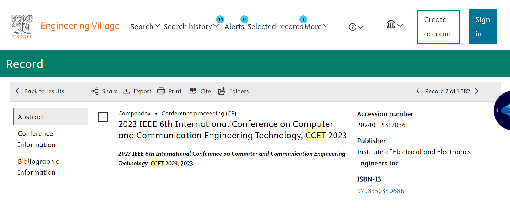The image size is (510, 208).
Task: Open the Alerts menu item
Action: click(234, 26)
